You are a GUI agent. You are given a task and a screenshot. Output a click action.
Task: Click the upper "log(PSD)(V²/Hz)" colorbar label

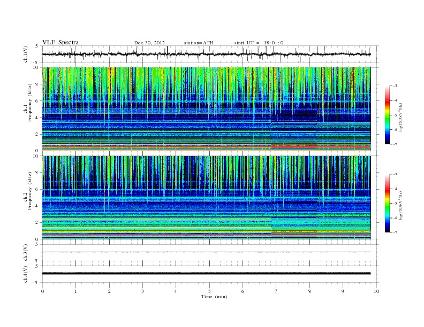[401, 117]
